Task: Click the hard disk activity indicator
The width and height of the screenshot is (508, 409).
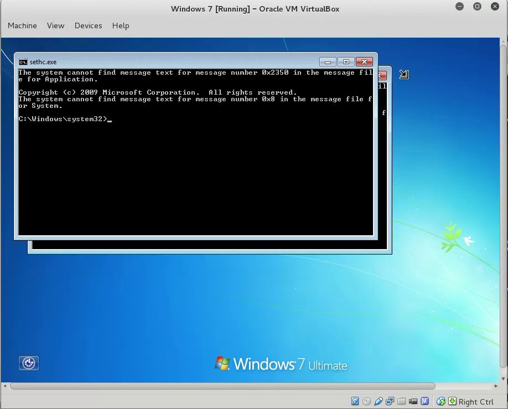Action: point(355,401)
